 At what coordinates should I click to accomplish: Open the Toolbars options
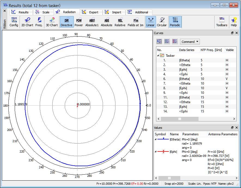tap(222, 22)
